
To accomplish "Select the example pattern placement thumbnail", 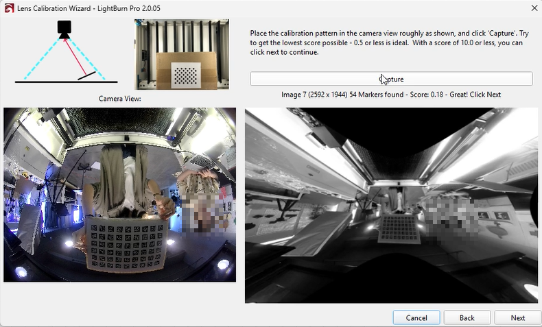I will click(181, 55).
